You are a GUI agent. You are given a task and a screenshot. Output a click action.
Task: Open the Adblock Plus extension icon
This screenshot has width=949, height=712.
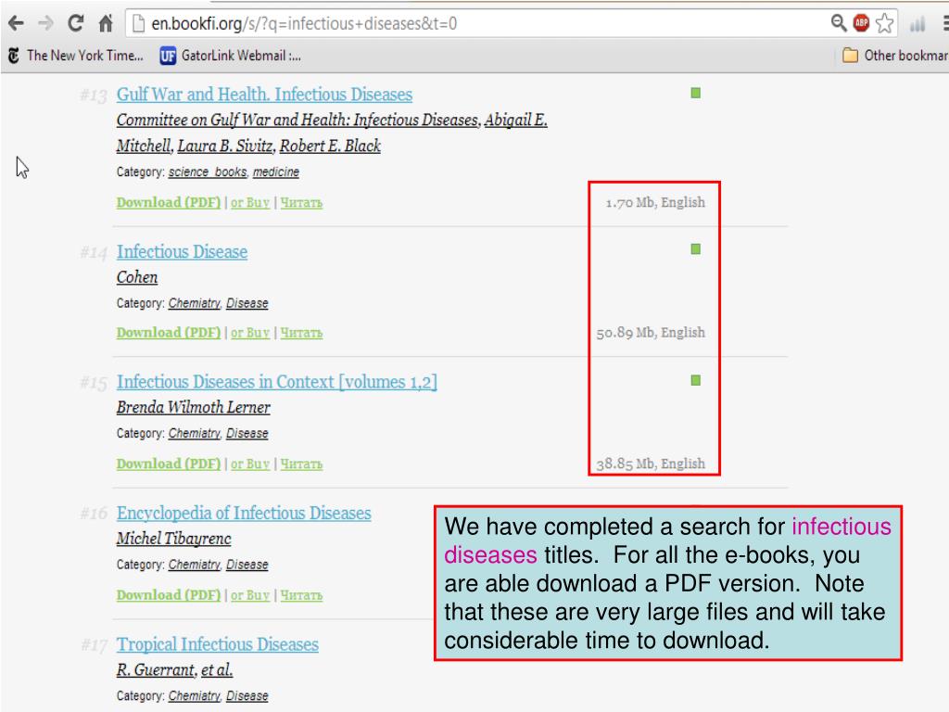[x=861, y=23]
